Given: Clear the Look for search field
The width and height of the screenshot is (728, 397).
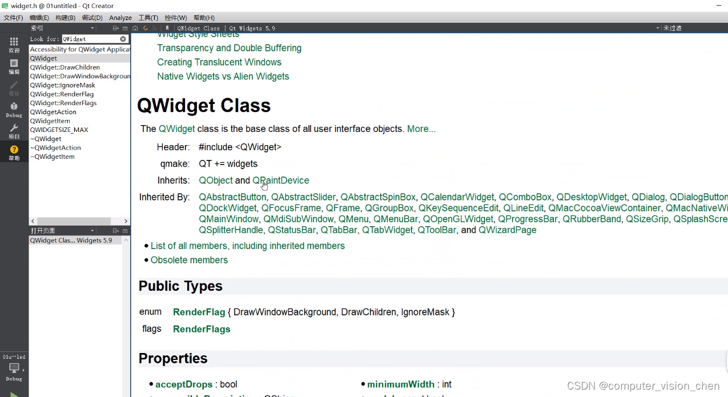Looking at the screenshot, I should (x=123, y=39).
